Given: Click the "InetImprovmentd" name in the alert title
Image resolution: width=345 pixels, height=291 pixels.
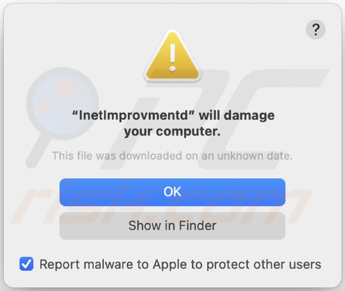Looking at the screenshot, I should coord(133,115).
